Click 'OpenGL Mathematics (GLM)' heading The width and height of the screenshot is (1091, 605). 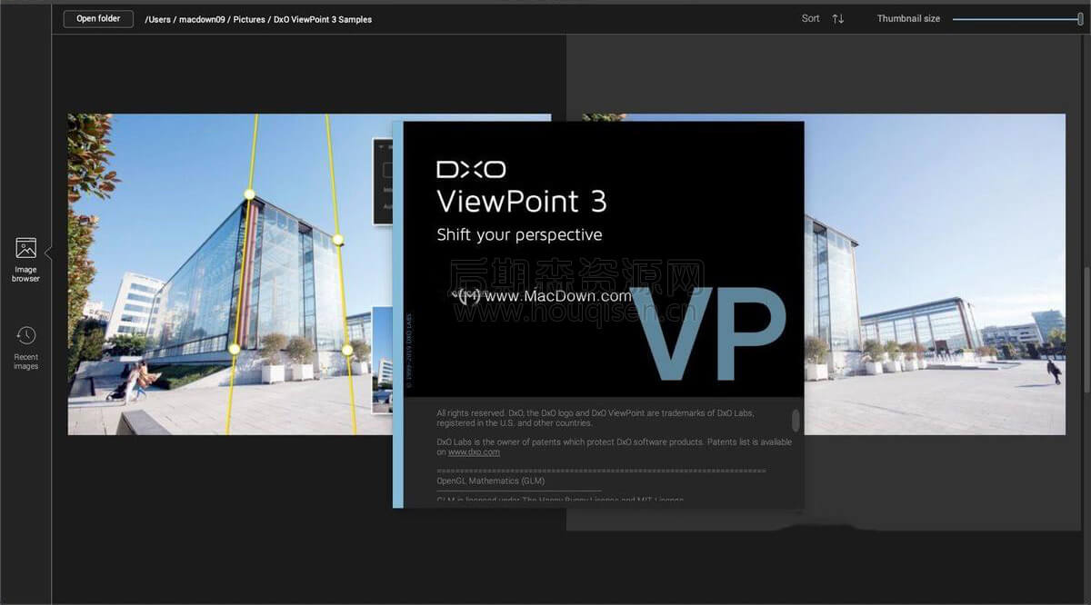[x=491, y=481]
